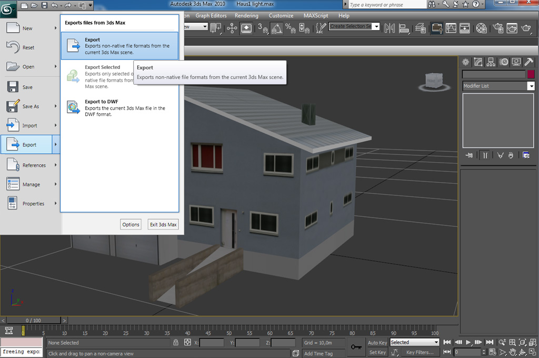Click the Play Animation button
Viewport: 539px width, 358px height.
(x=468, y=342)
